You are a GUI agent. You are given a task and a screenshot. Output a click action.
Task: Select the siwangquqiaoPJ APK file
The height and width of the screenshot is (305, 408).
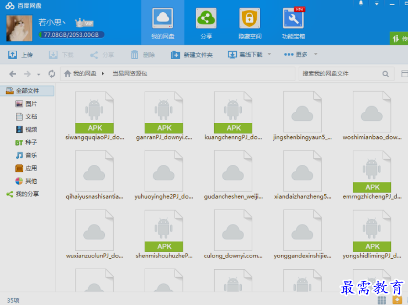pos(94,116)
